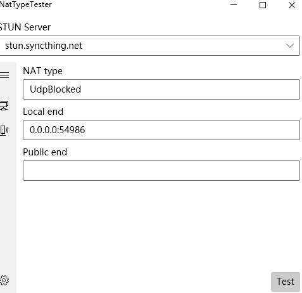Open the hamburger navigation menu
Screen dimensions: 302x293
4,75
